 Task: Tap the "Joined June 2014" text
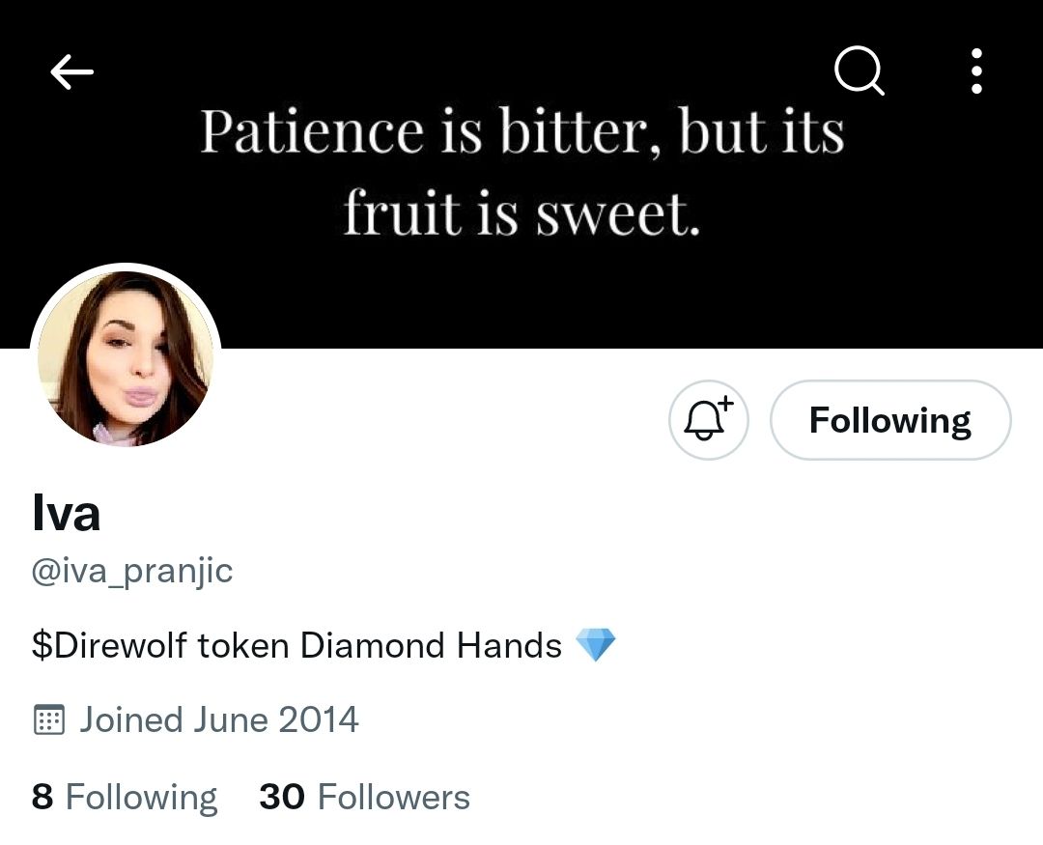click(x=218, y=720)
